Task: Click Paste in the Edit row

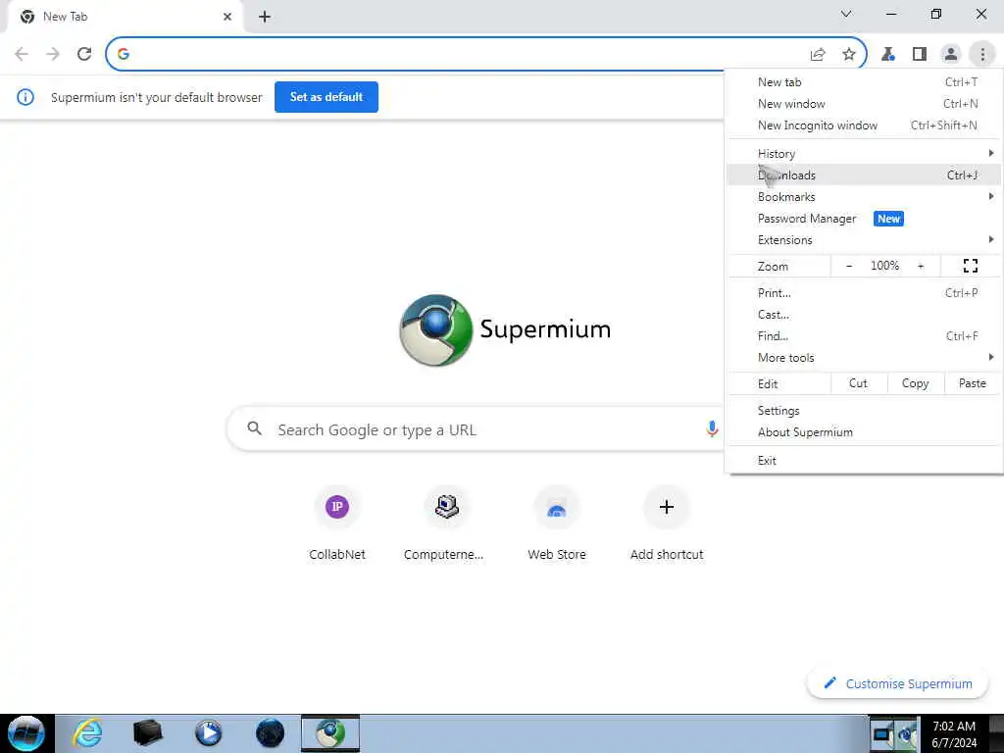Action: click(972, 383)
